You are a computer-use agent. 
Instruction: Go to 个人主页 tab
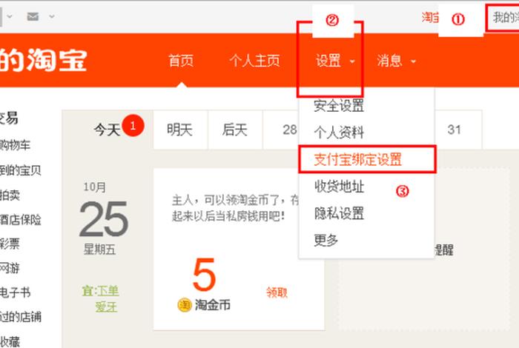254,61
